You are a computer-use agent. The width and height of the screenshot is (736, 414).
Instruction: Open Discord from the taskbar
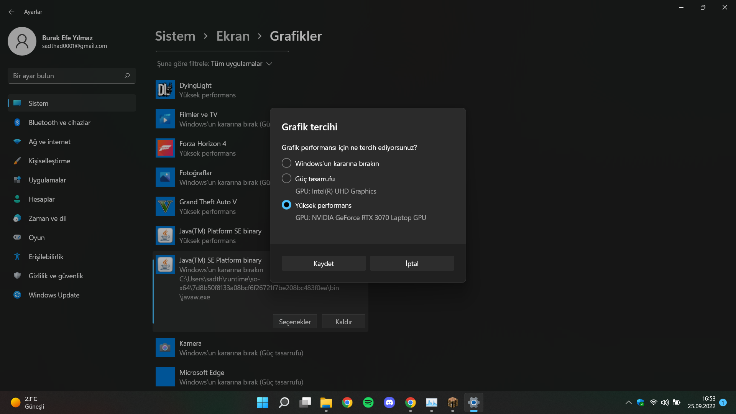(x=389, y=402)
